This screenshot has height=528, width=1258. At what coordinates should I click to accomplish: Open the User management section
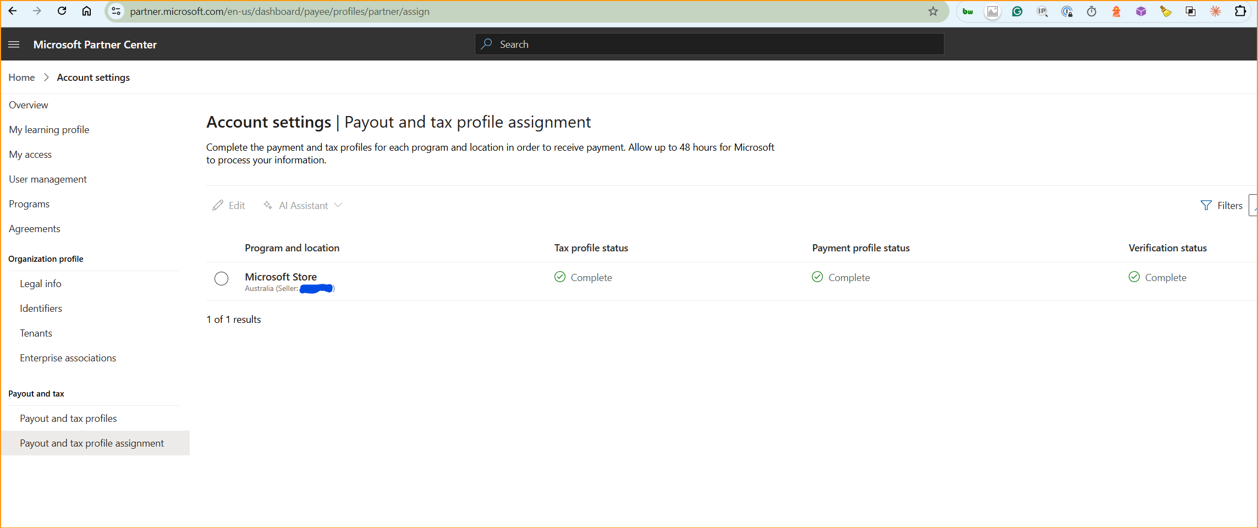48,179
